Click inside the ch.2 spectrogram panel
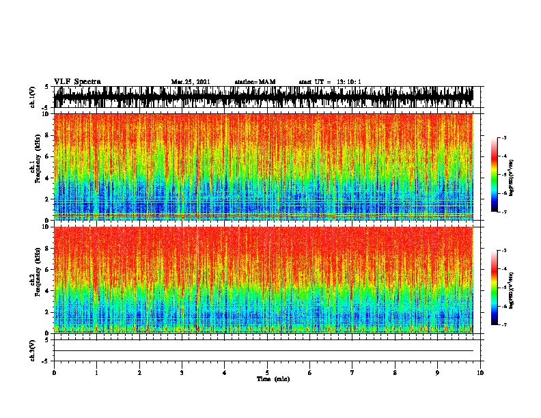 coord(264,280)
